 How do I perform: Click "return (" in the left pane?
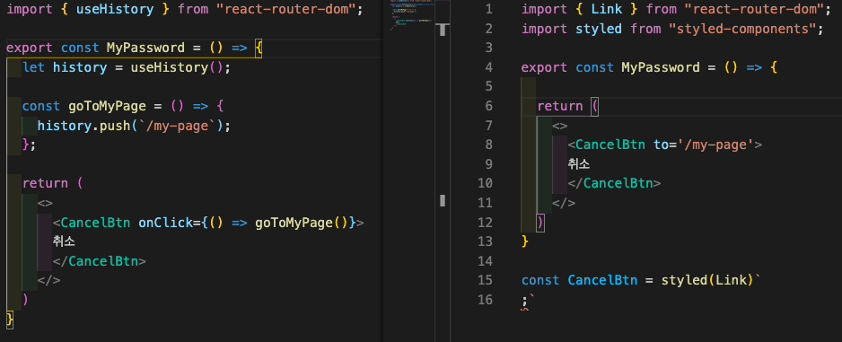[53, 183]
